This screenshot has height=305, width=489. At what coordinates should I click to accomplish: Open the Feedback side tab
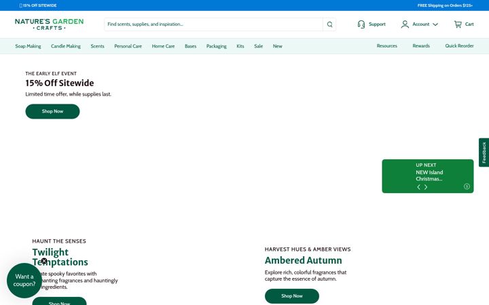[484, 152]
